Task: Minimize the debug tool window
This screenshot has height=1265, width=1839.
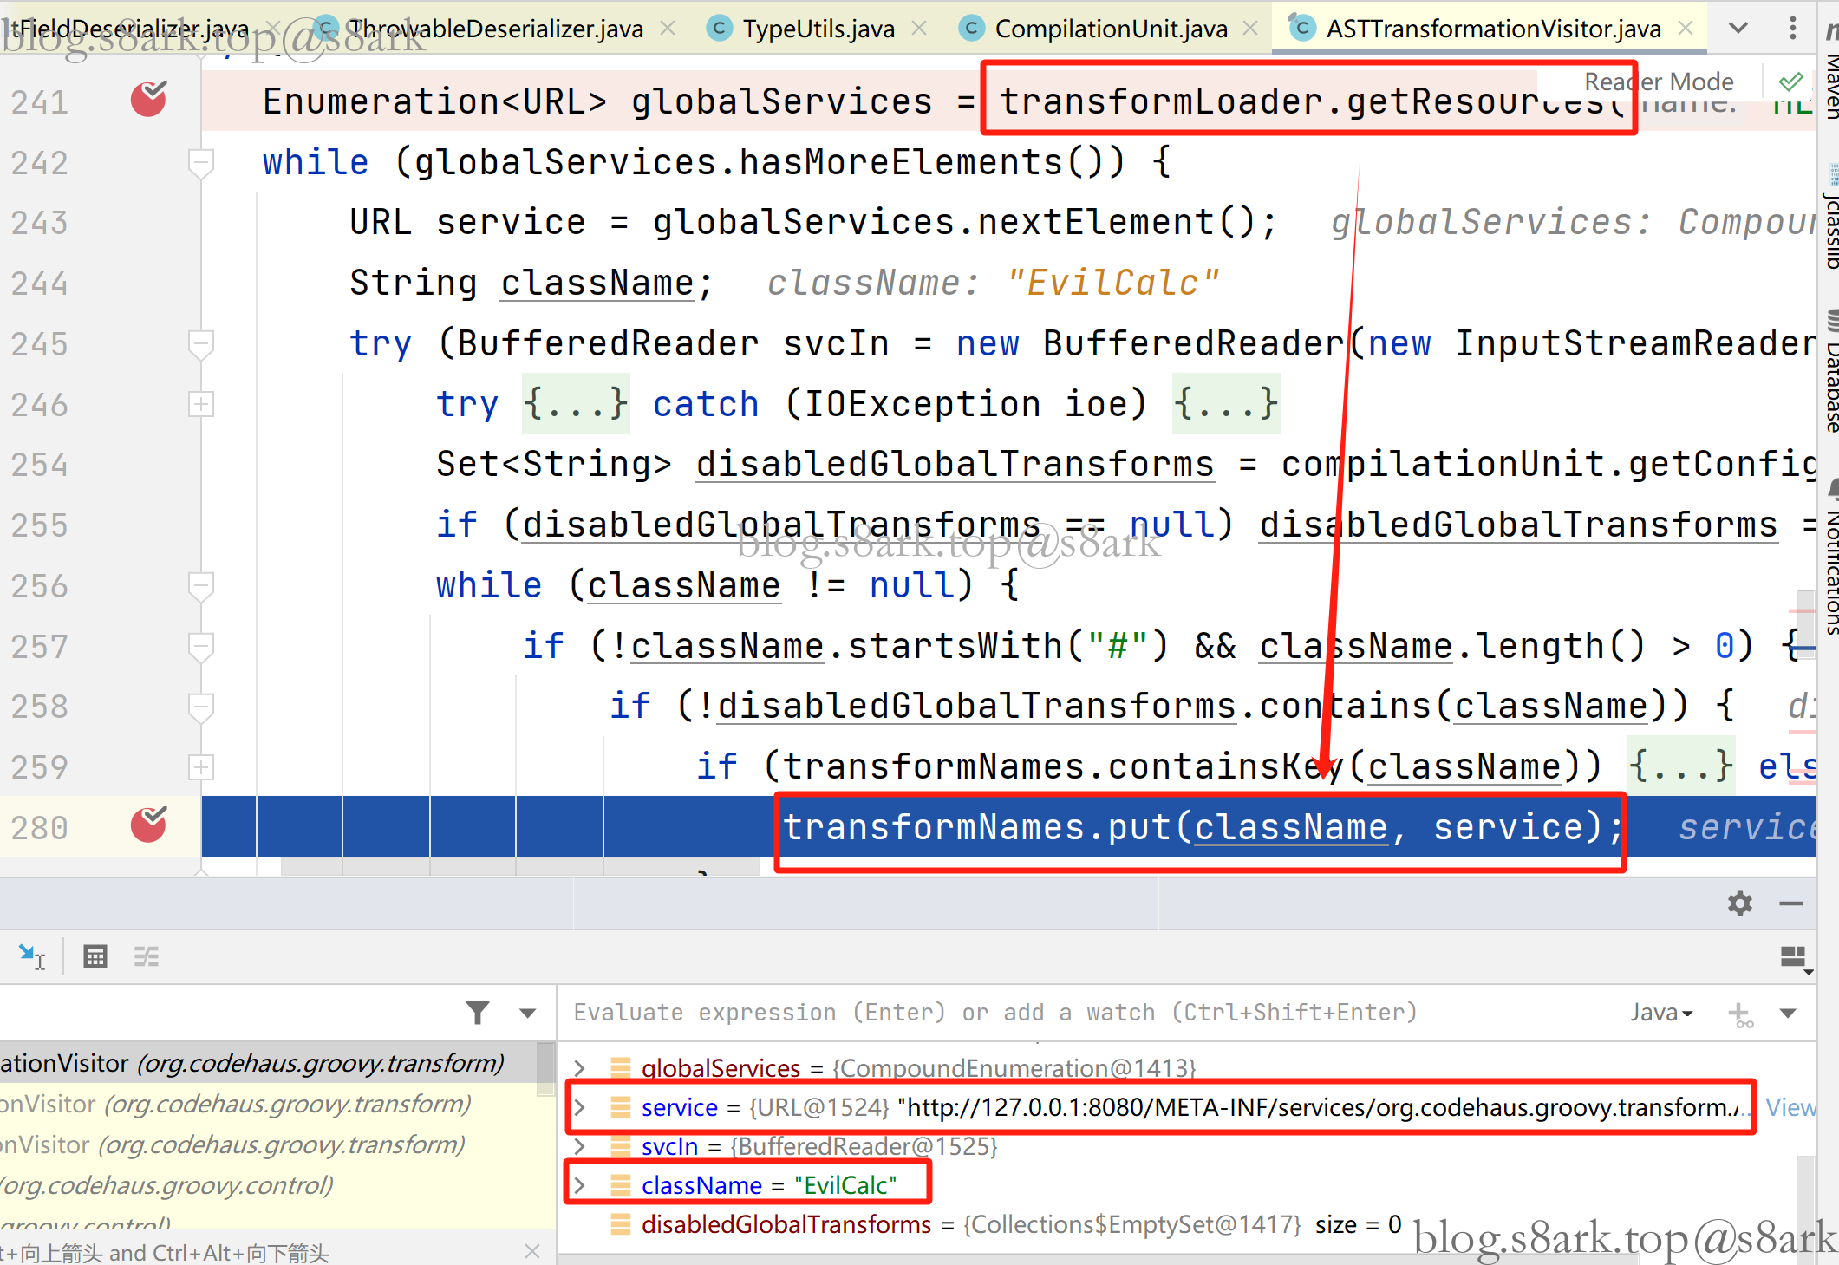Action: click(1791, 903)
